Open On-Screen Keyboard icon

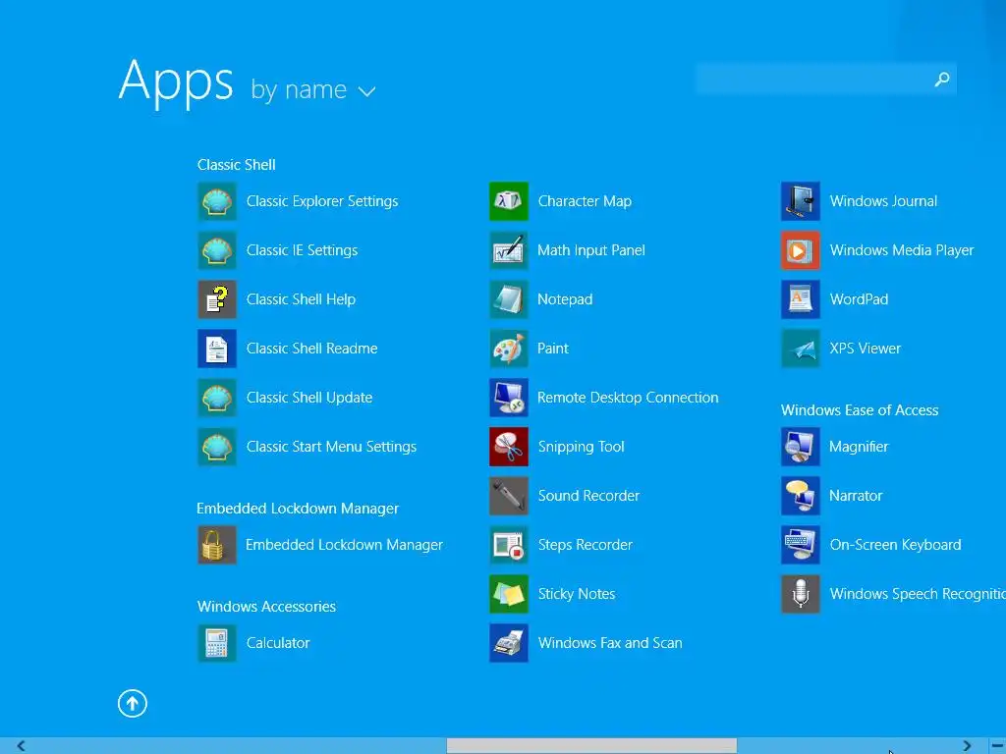point(800,545)
